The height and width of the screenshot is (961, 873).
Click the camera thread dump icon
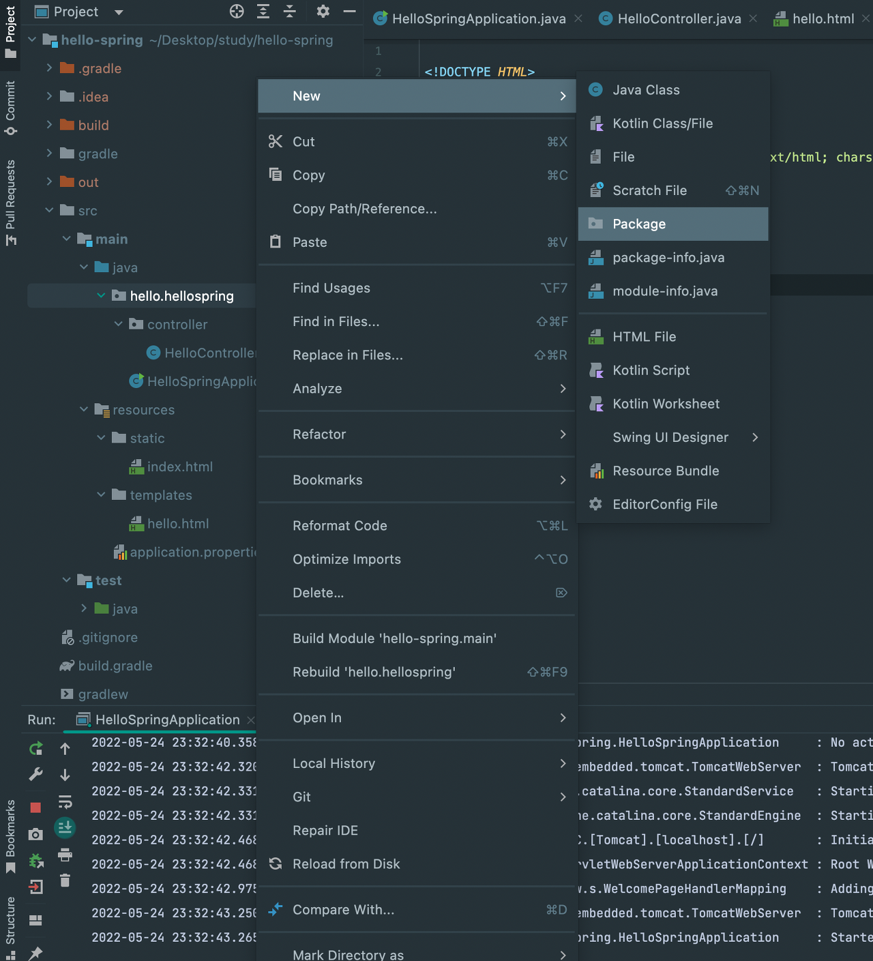coord(36,834)
